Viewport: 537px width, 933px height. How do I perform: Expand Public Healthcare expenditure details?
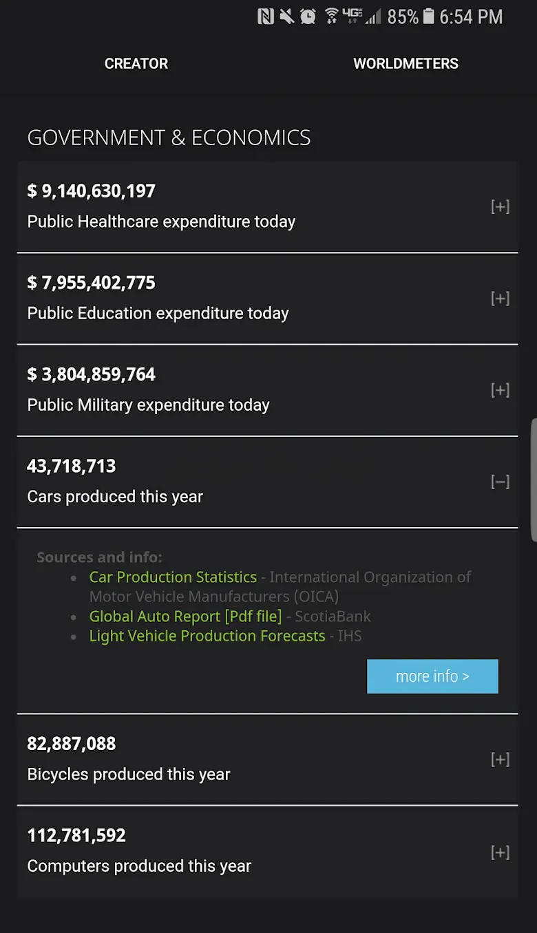click(x=500, y=206)
